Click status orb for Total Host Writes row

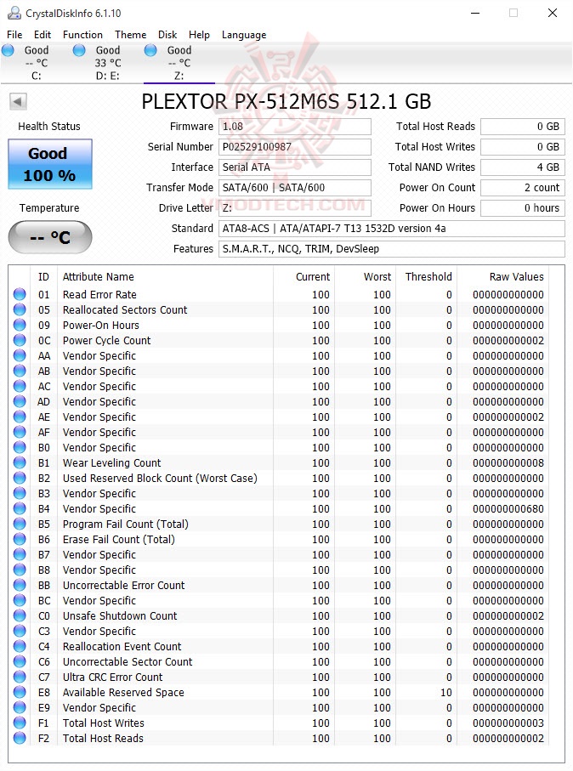click(20, 723)
